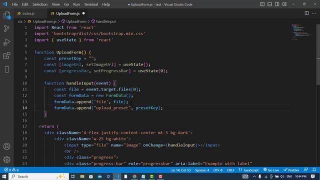
Task: Open the Edit menu
Action: [25, 4]
